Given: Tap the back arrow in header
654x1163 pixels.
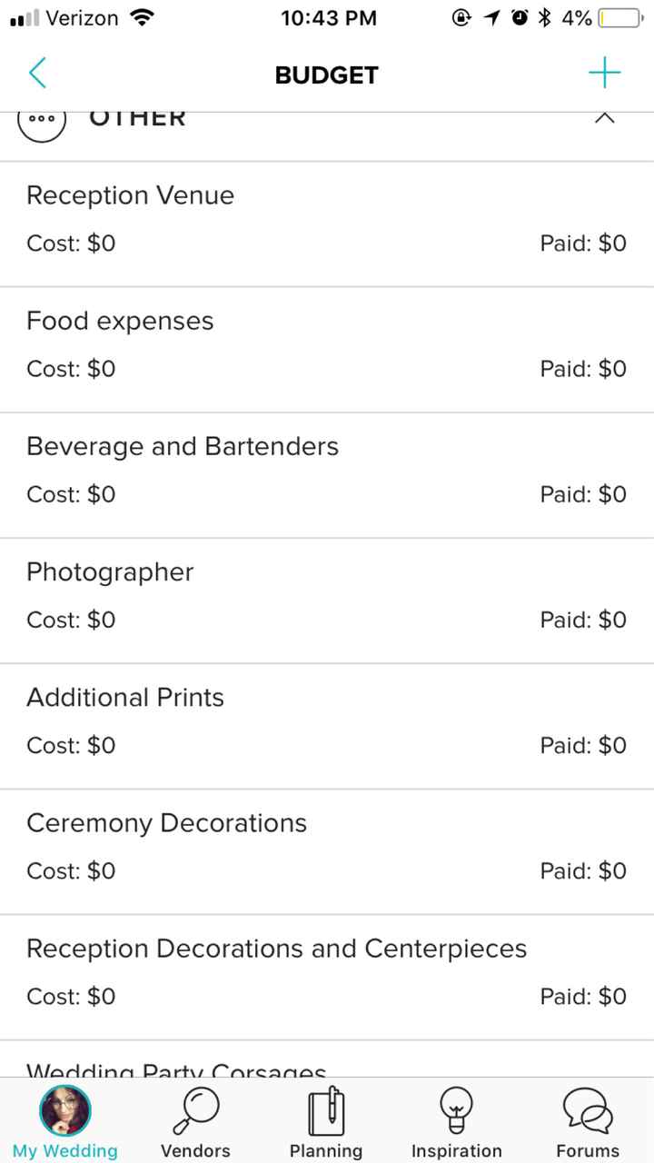Looking at the screenshot, I should (x=37, y=74).
